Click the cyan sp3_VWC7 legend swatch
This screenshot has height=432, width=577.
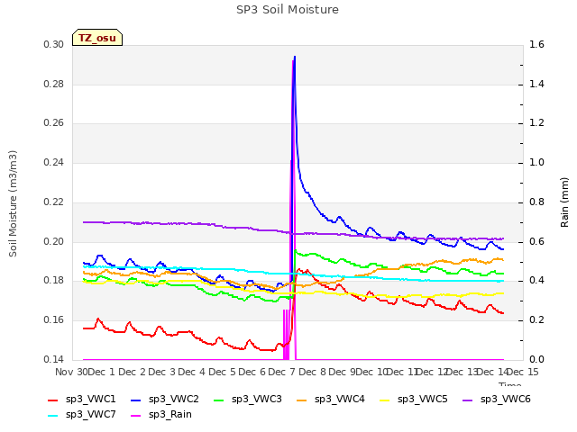pos(53,416)
